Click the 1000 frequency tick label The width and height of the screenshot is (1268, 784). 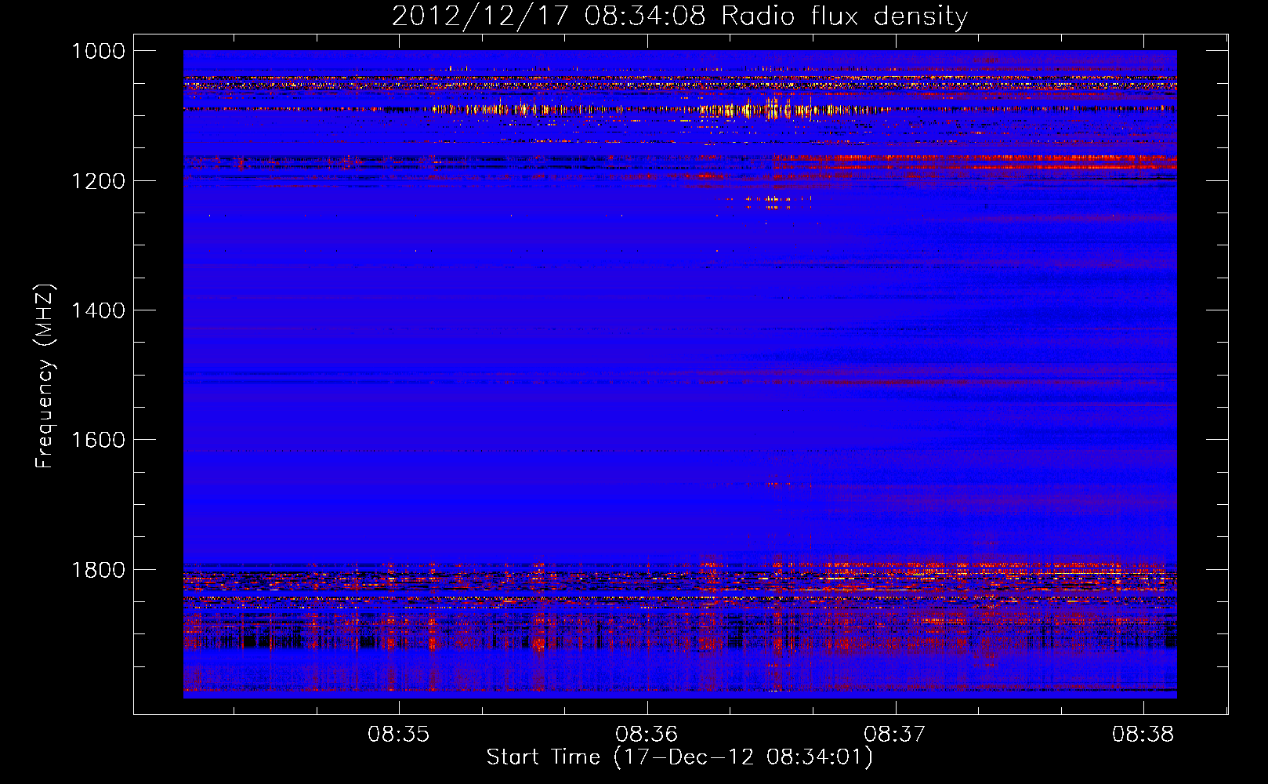(98, 51)
